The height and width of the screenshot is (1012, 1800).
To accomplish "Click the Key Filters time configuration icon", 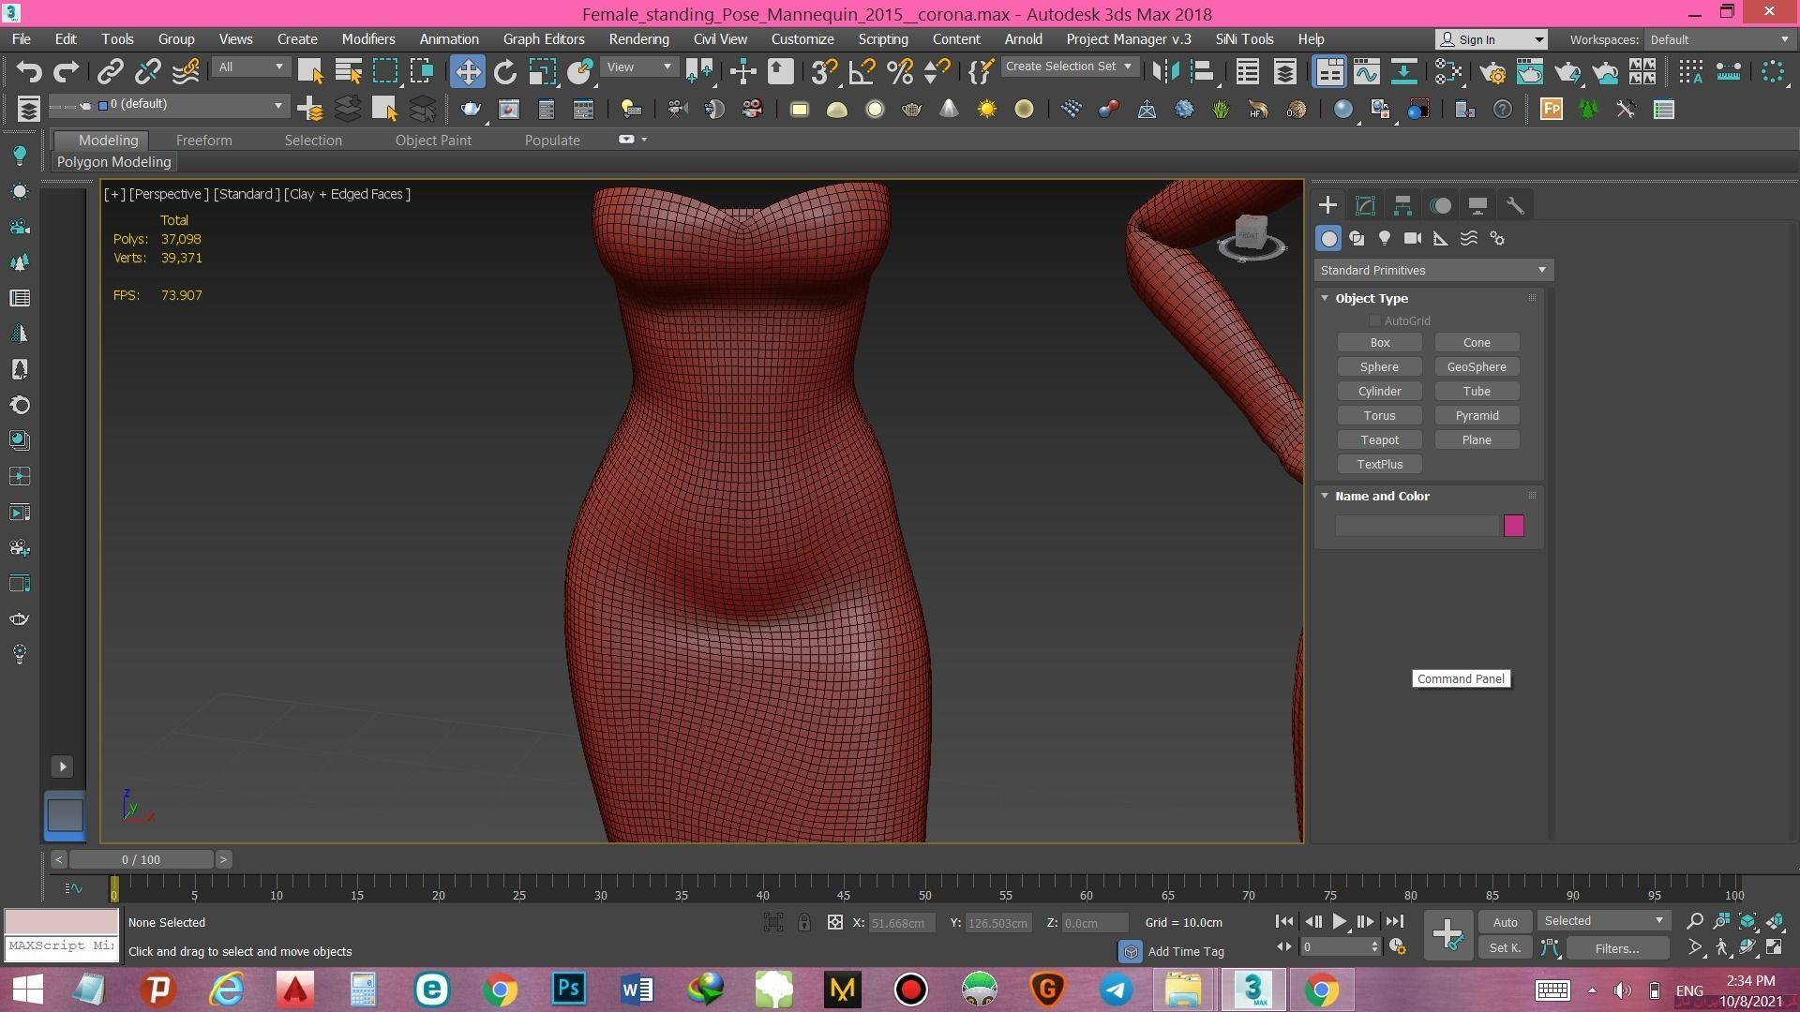I will tap(1397, 947).
